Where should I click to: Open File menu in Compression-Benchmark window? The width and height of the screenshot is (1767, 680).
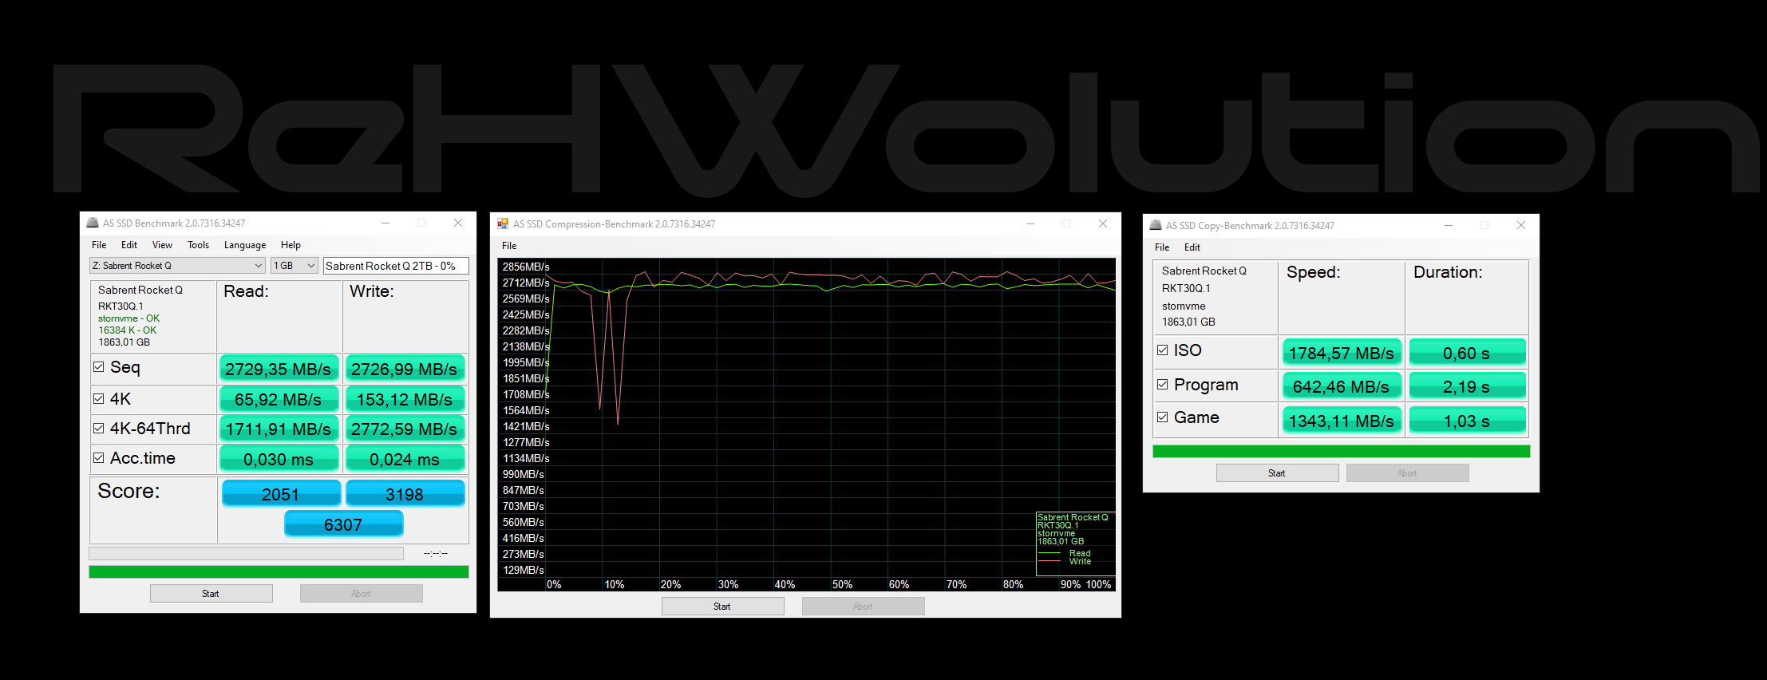509,246
